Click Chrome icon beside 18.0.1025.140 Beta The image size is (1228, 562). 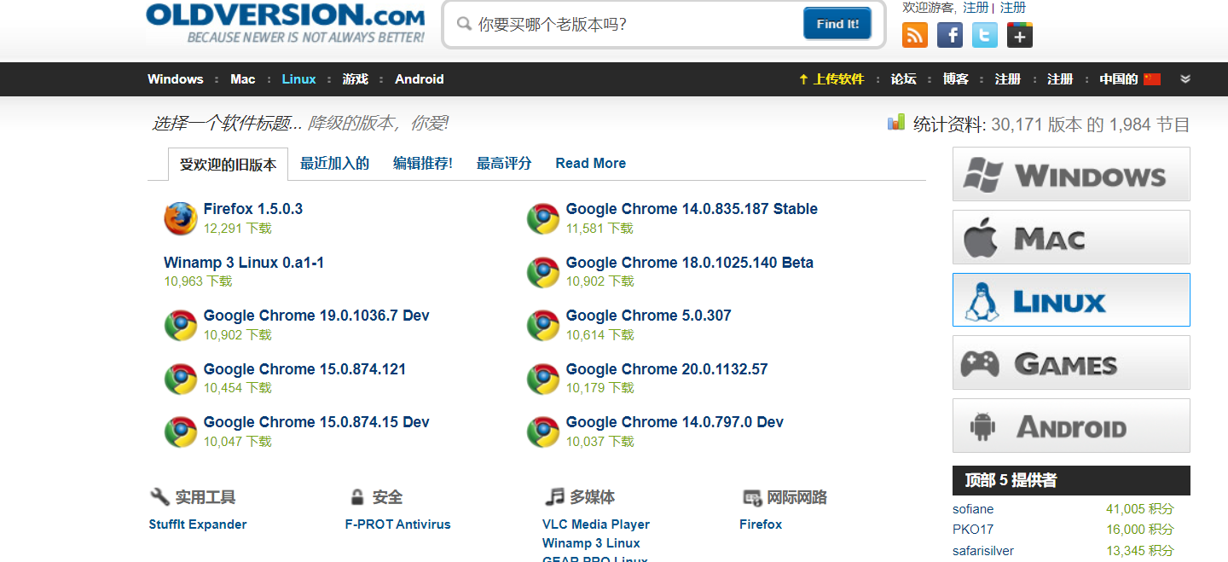543,272
